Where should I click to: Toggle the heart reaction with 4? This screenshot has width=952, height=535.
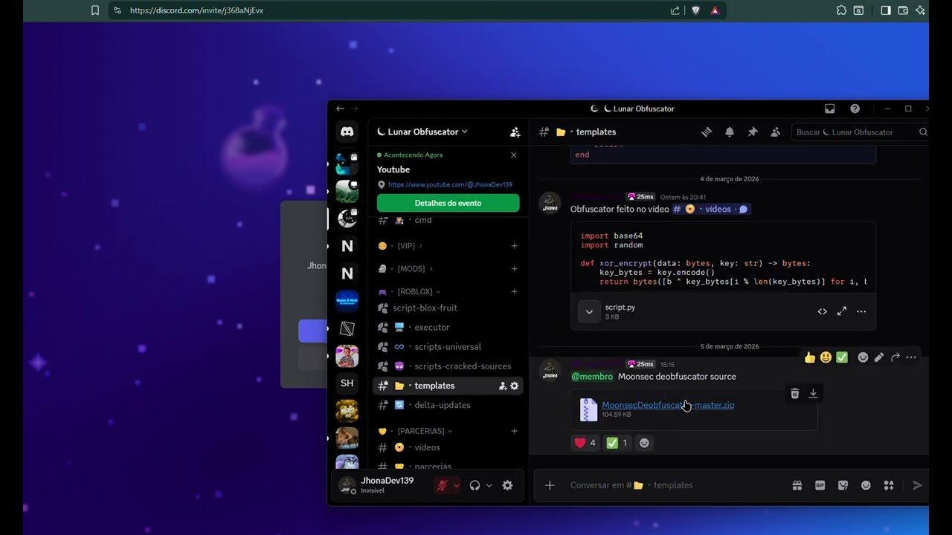coord(585,443)
